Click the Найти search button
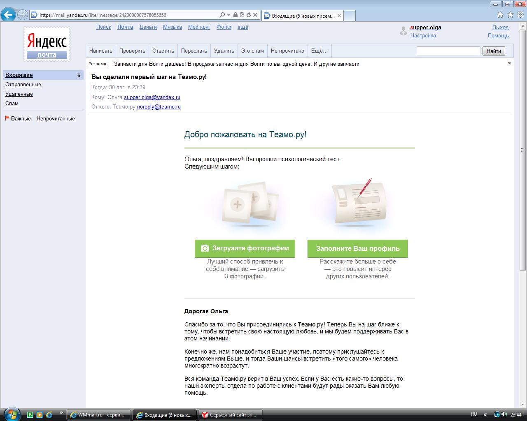This screenshot has width=527, height=421. point(494,51)
